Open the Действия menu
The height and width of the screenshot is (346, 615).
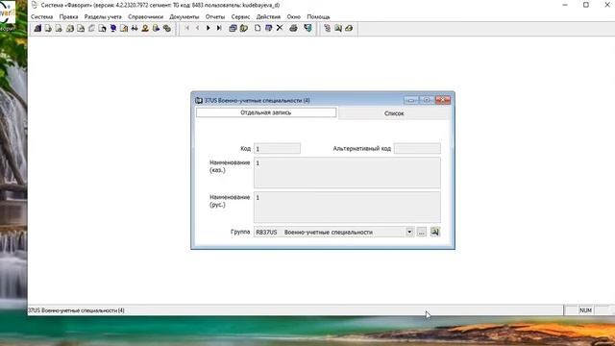268,17
